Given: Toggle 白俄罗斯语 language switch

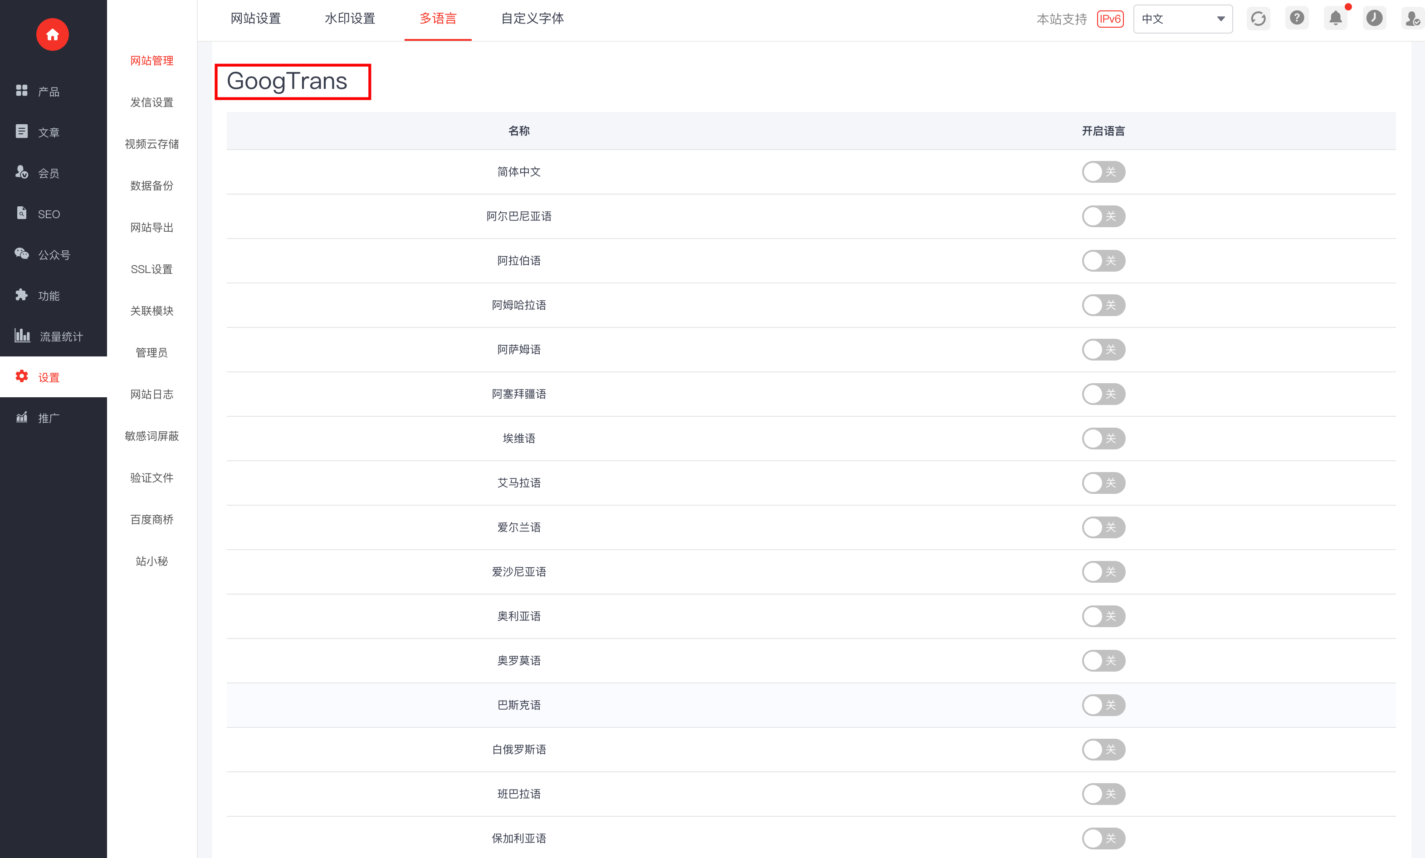Looking at the screenshot, I should pos(1103,750).
